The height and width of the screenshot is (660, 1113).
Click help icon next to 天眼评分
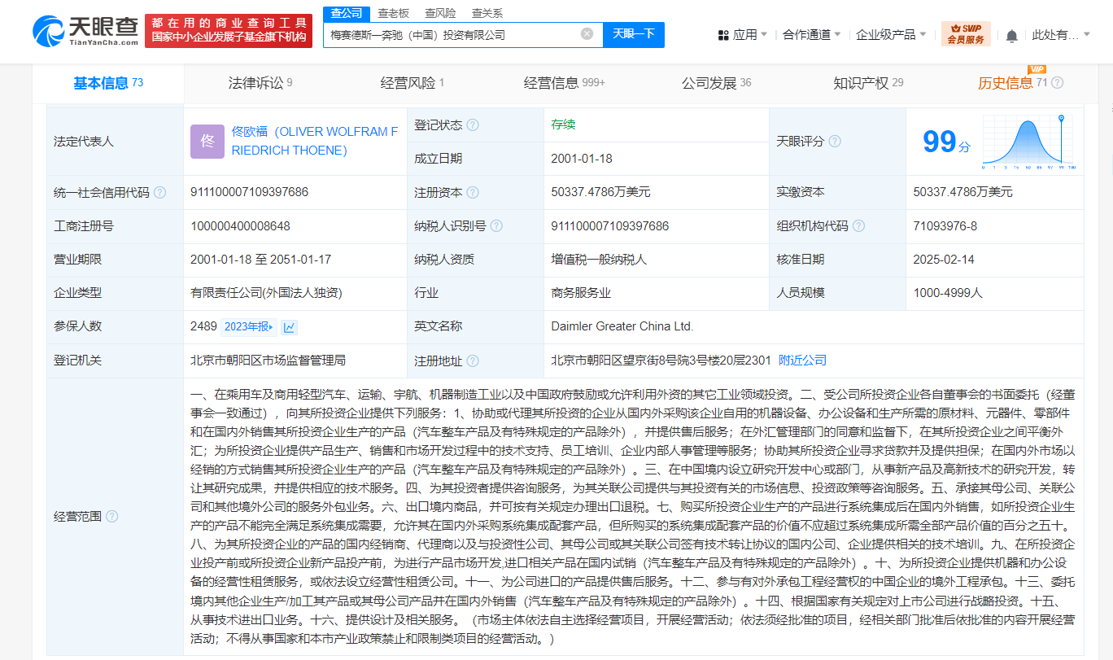[834, 142]
